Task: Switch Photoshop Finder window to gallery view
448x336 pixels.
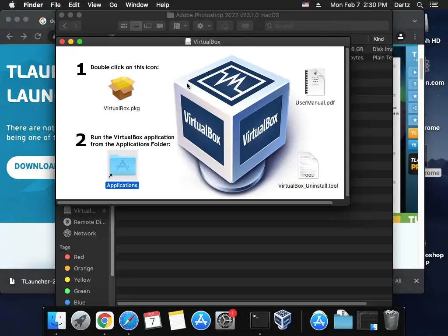Action: tap(160, 26)
